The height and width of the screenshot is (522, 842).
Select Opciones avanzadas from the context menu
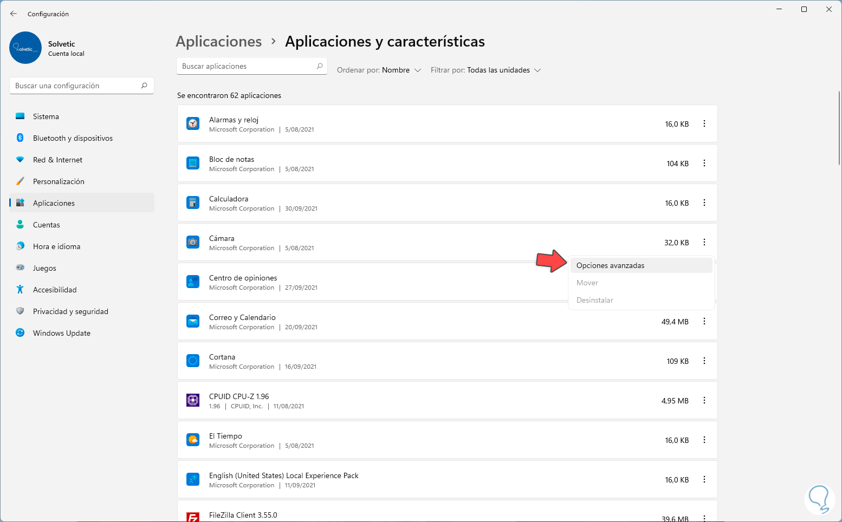[642, 265]
